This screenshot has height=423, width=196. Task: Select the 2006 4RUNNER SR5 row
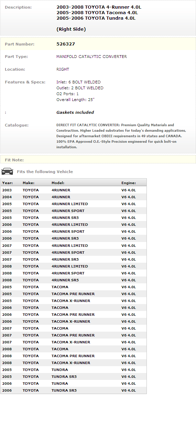pos(74,238)
